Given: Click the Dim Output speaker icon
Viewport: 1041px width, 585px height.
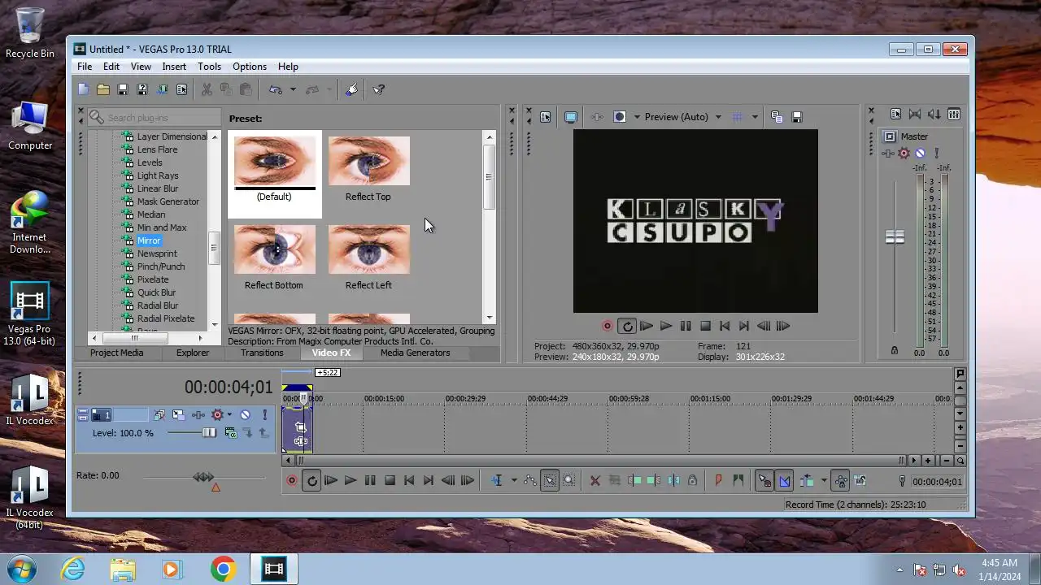Looking at the screenshot, I should [934, 115].
